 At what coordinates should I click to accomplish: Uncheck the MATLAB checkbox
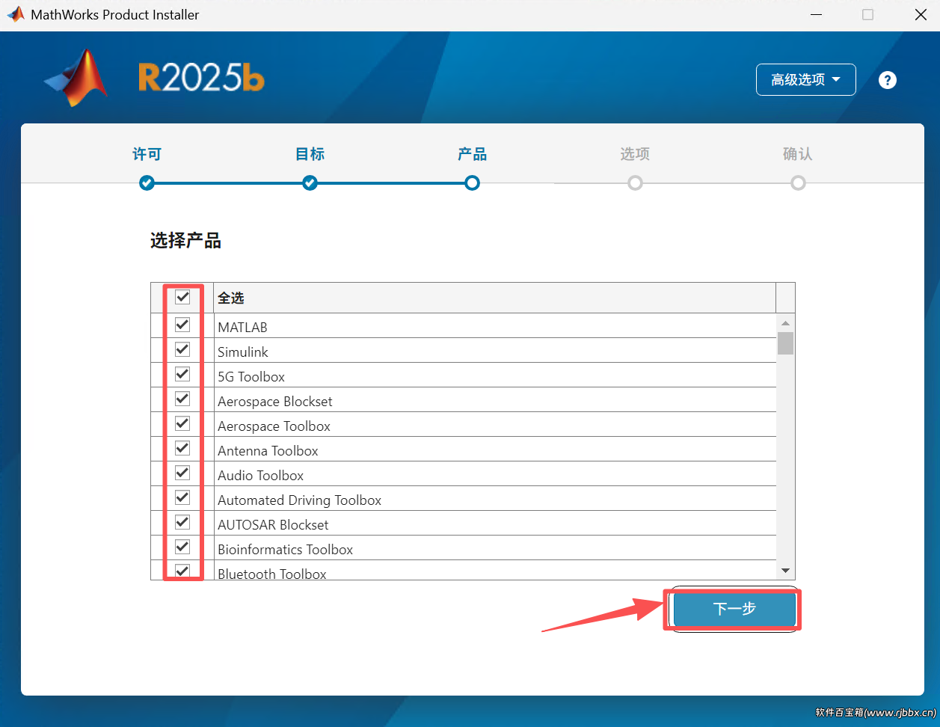182,325
